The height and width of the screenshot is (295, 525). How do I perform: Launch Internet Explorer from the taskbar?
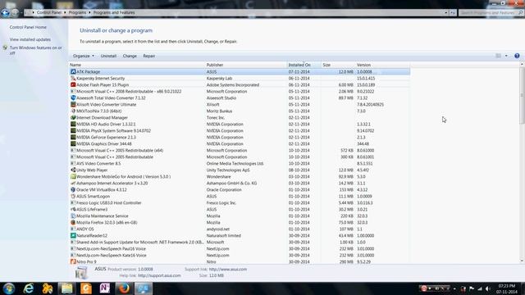pos(29,288)
